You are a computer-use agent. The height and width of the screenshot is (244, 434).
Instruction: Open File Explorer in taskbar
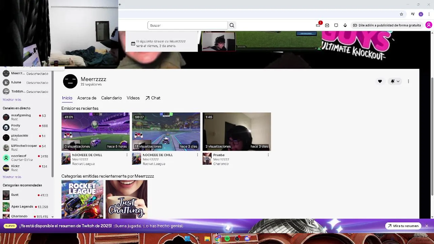pos(207,239)
